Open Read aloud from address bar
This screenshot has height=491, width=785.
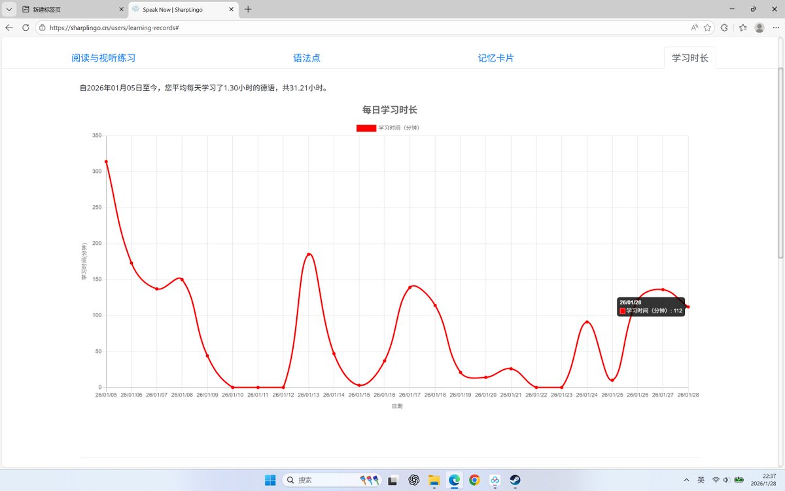click(695, 27)
